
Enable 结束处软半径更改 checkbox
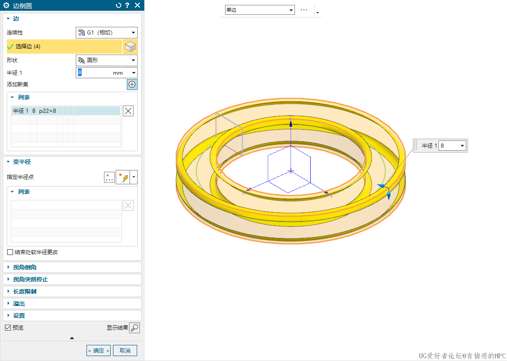[10, 252]
